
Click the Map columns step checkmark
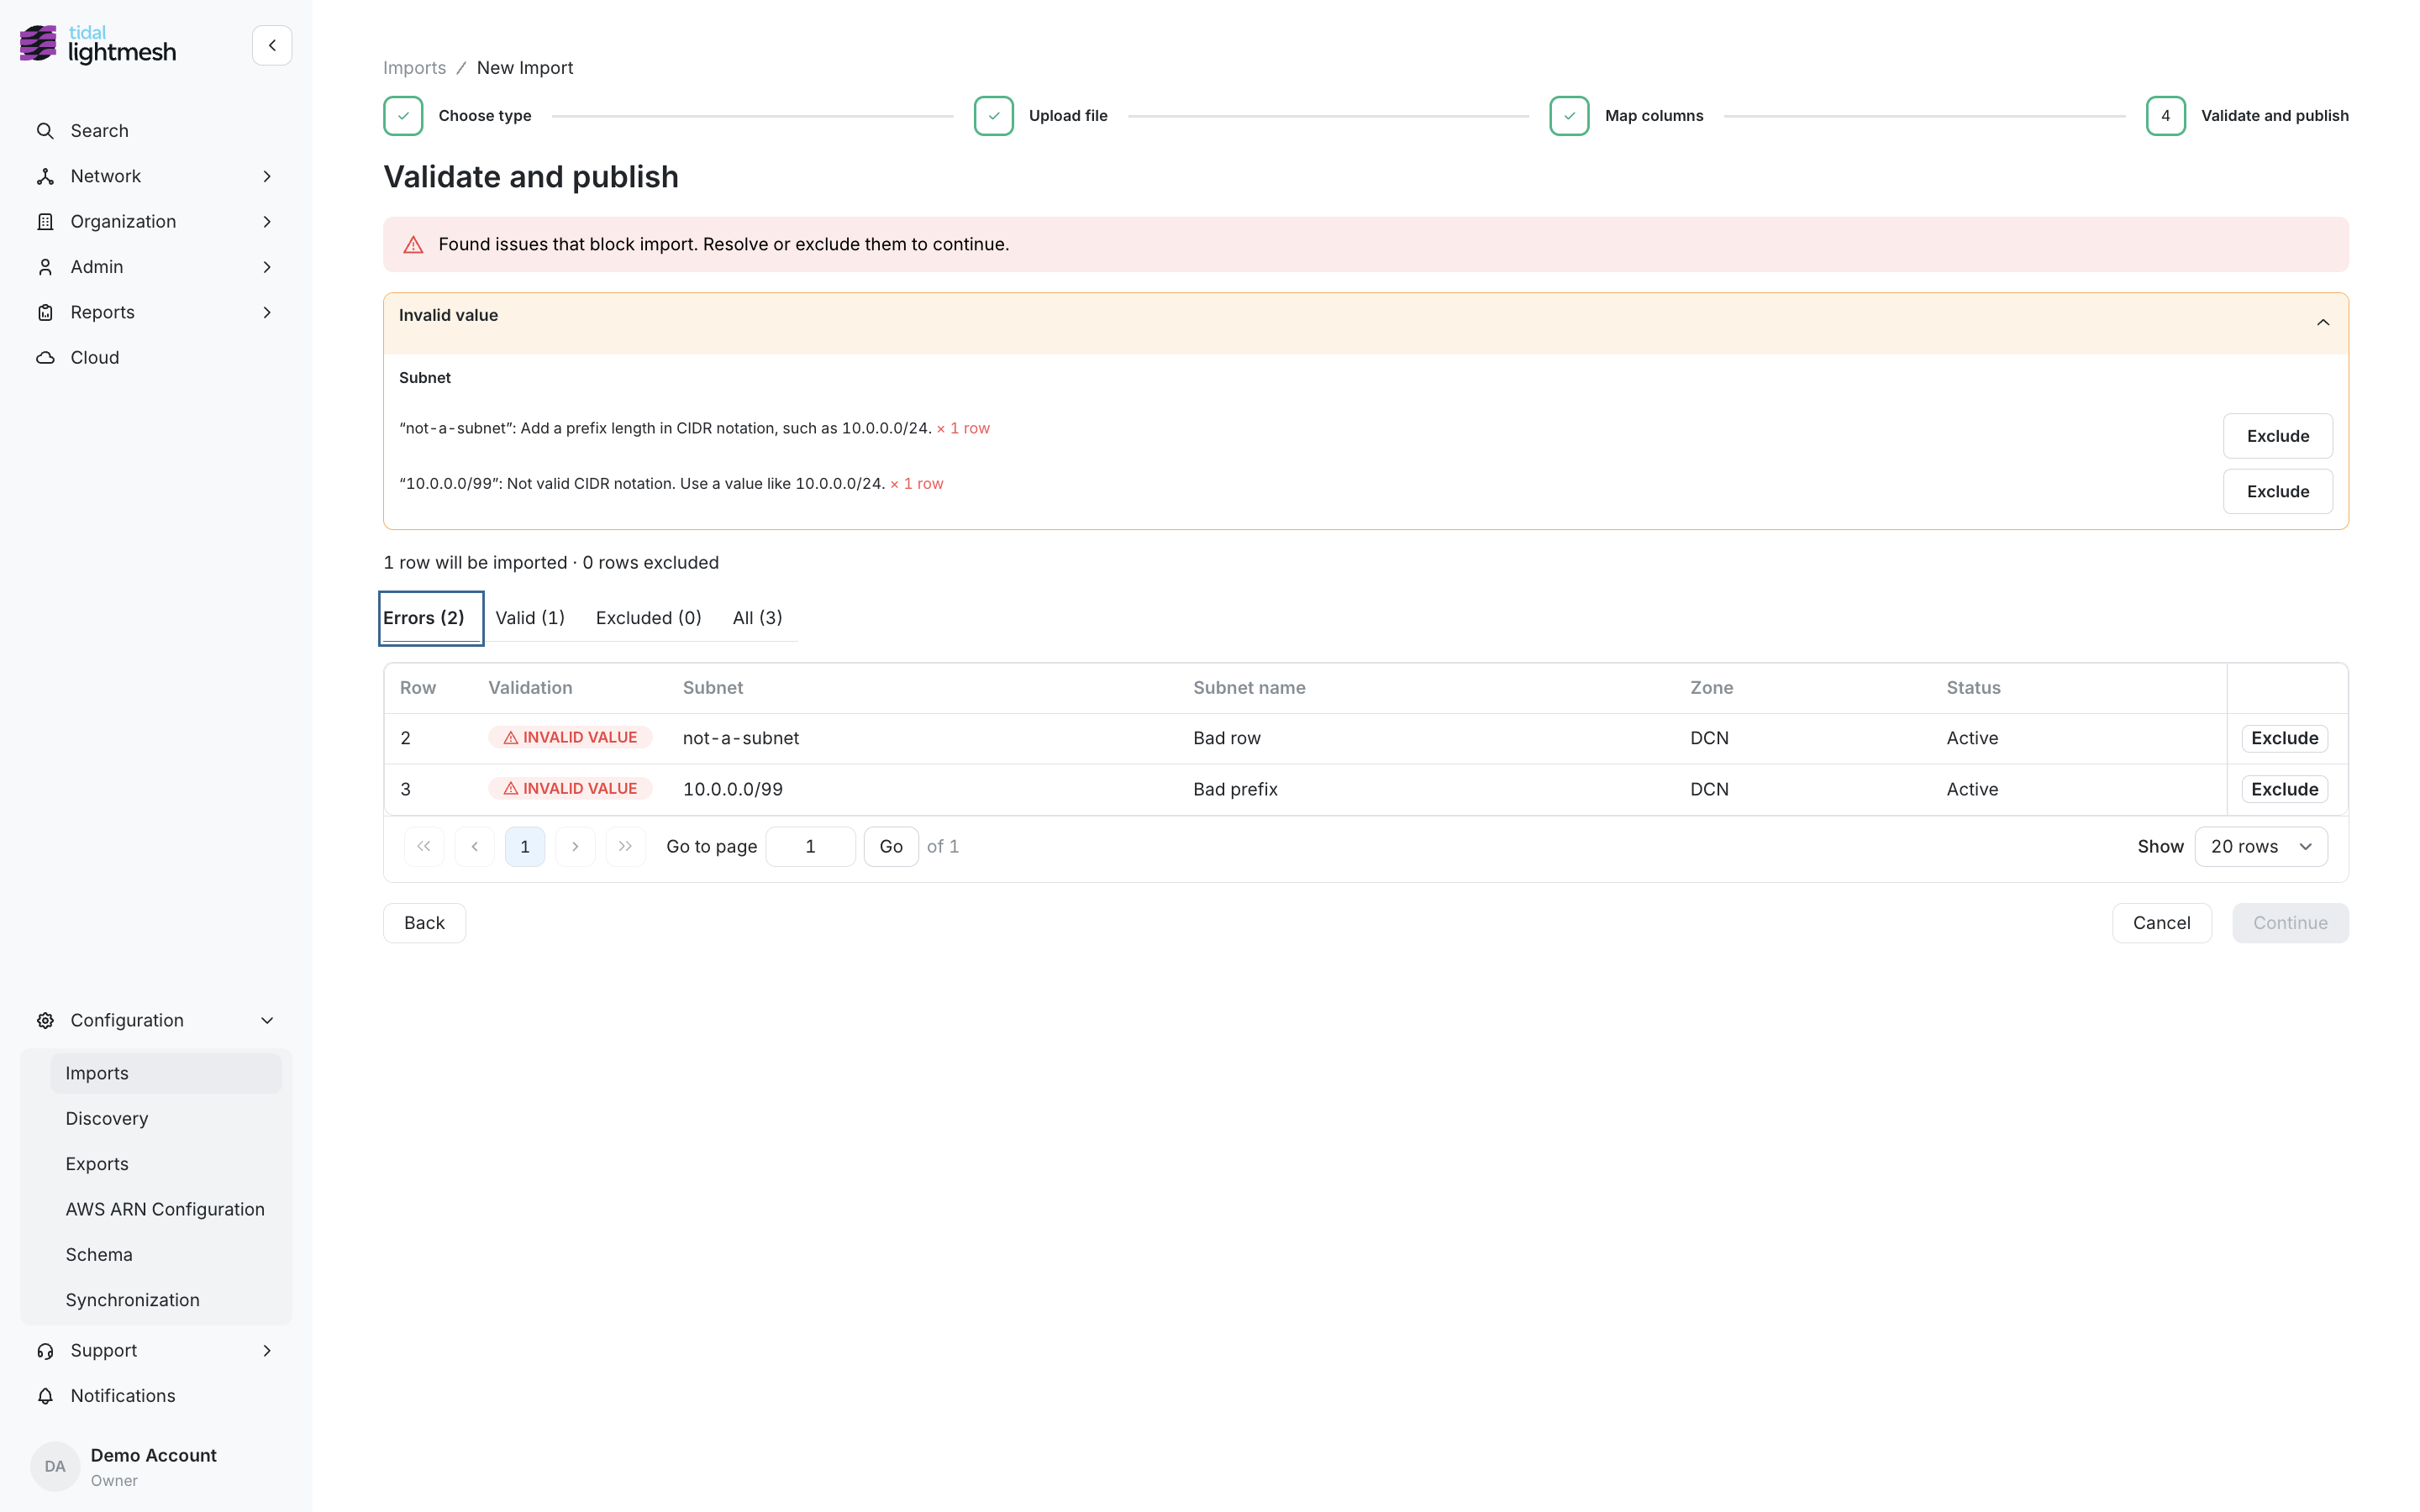(1569, 116)
